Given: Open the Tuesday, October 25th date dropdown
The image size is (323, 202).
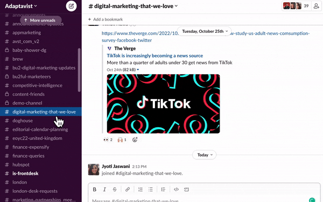Looking at the screenshot, I should tap(205, 31).
